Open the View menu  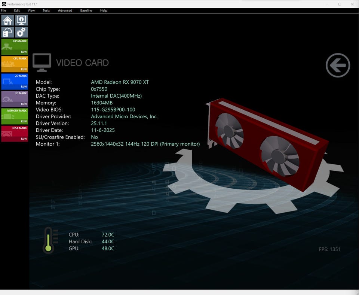tap(31, 10)
